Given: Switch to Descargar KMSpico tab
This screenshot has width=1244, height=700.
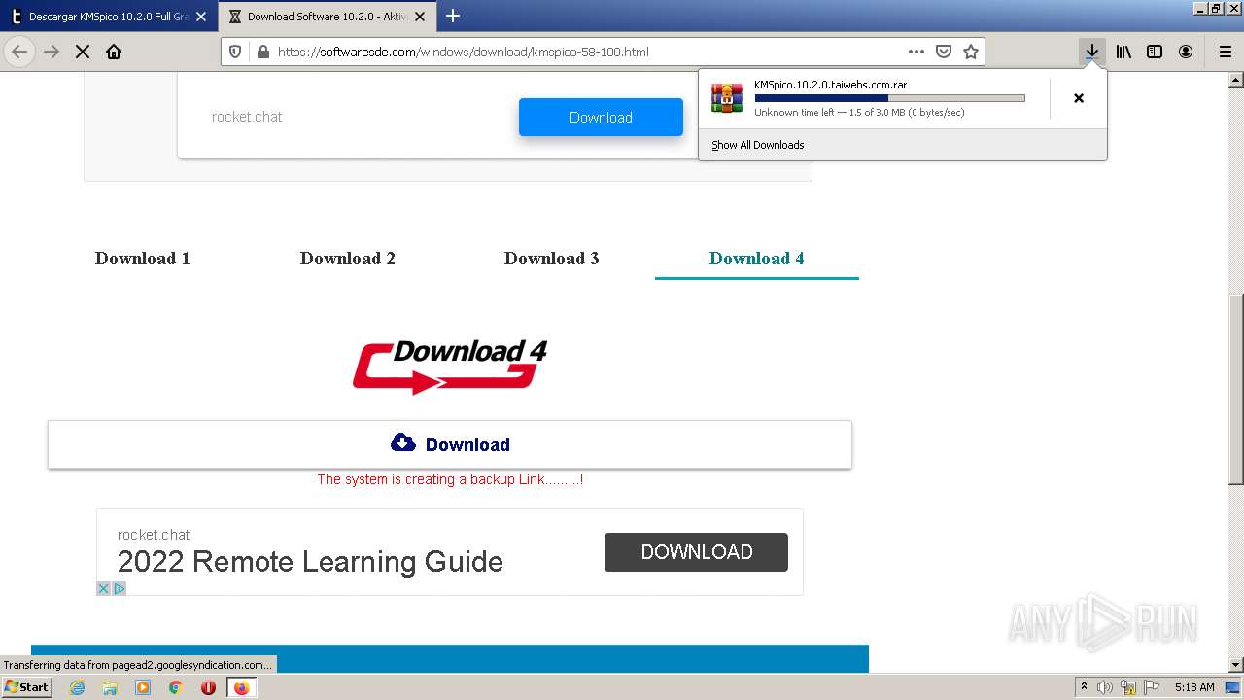Looking at the screenshot, I should [x=107, y=17].
